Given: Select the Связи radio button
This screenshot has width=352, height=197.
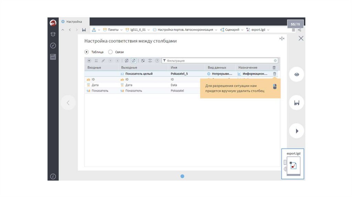Looking at the screenshot, I should (110, 52).
